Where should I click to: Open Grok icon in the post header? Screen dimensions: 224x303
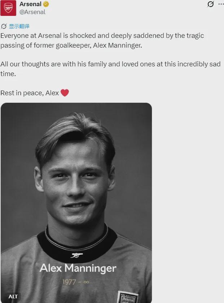[x=210, y=4]
